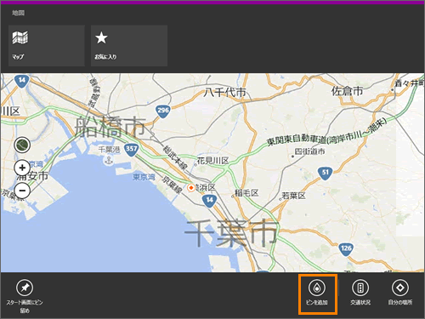425x319 pixels.
Task: Switch map style with round globe button
Action: click(22, 145)
